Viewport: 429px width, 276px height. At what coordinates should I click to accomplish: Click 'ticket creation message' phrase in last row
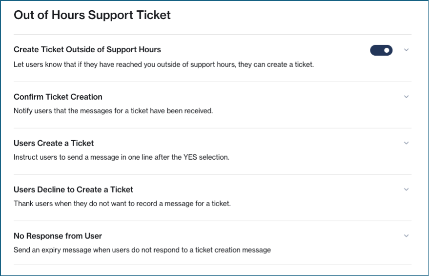pos(233,250)
